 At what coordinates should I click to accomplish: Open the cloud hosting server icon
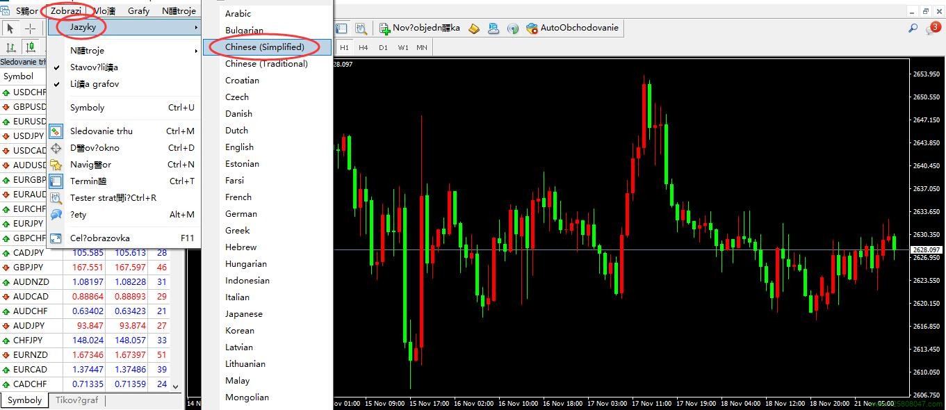click(494, 28)
